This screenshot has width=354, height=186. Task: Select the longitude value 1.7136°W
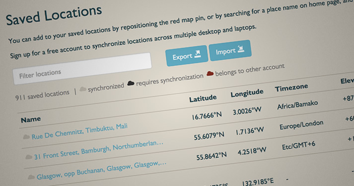(x=250, y=131)
